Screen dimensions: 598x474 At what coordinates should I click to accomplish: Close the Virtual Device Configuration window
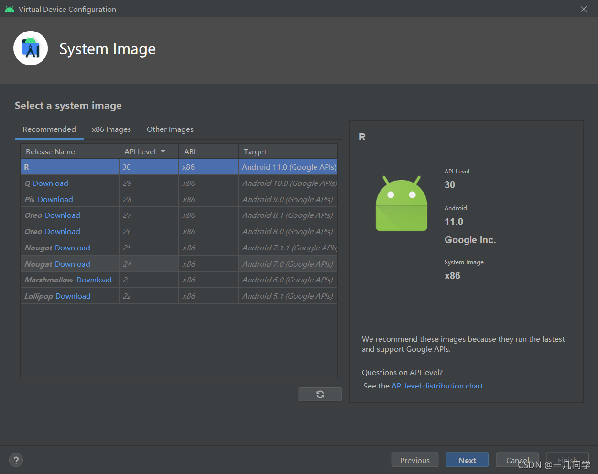coord(583,9)
